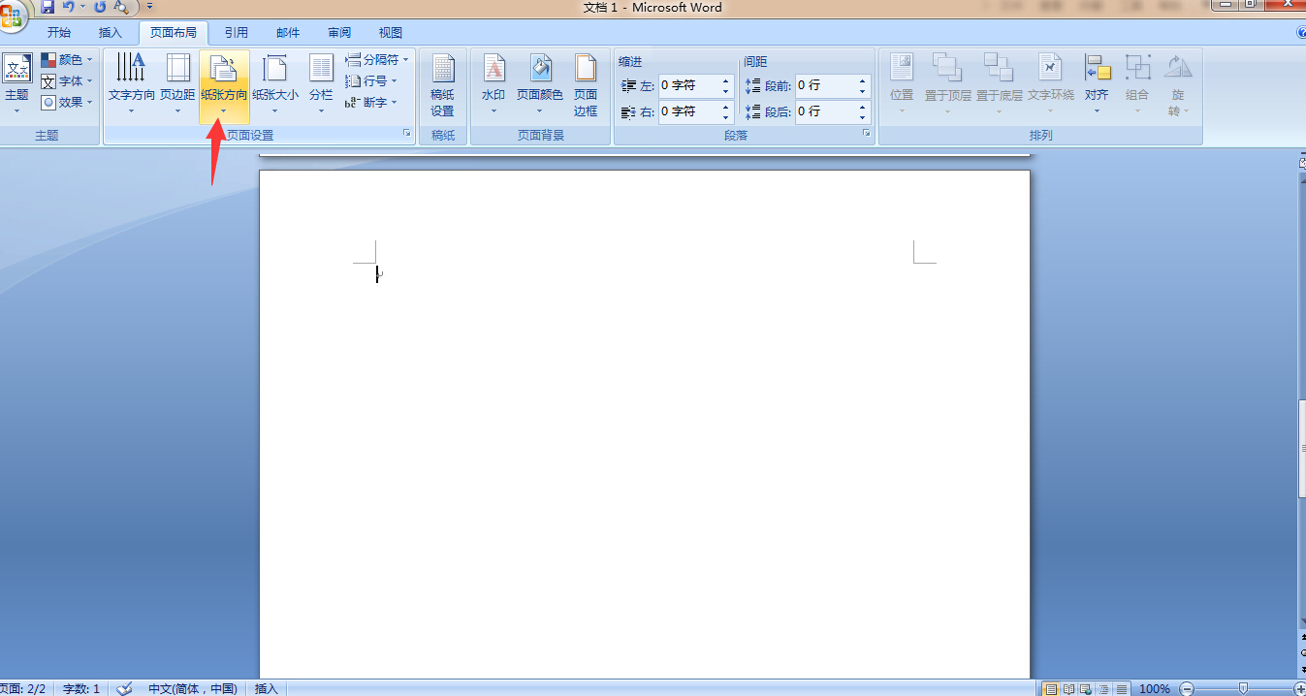The height and width of the screenshot is (696, 1306).
Task: Click the 100% zoom level button
Action: (1154, 689)
